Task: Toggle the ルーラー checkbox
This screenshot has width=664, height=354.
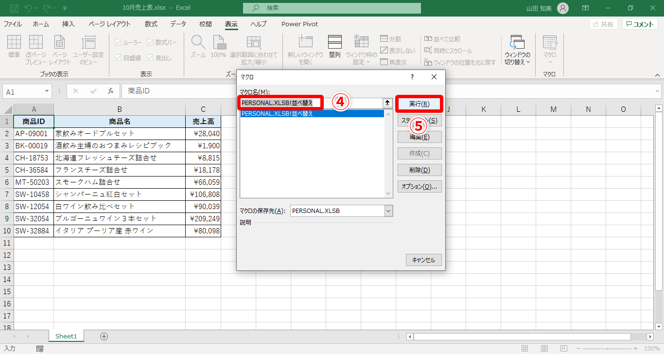Action: pyautogui.click(x=128, y=43)
